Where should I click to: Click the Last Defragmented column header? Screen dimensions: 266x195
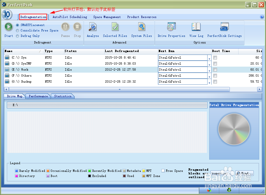(x=131, y=51)
